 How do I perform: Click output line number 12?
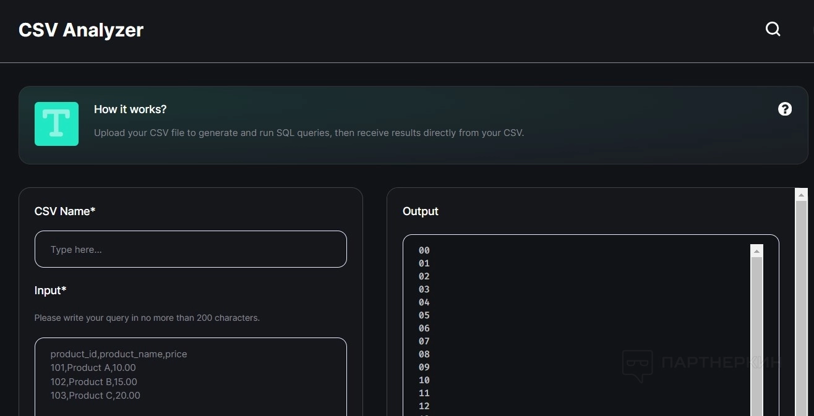424,406
